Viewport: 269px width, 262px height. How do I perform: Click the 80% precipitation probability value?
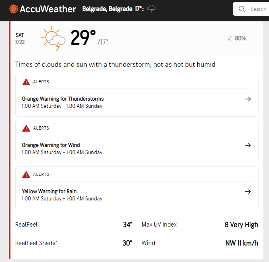point(240,39)
